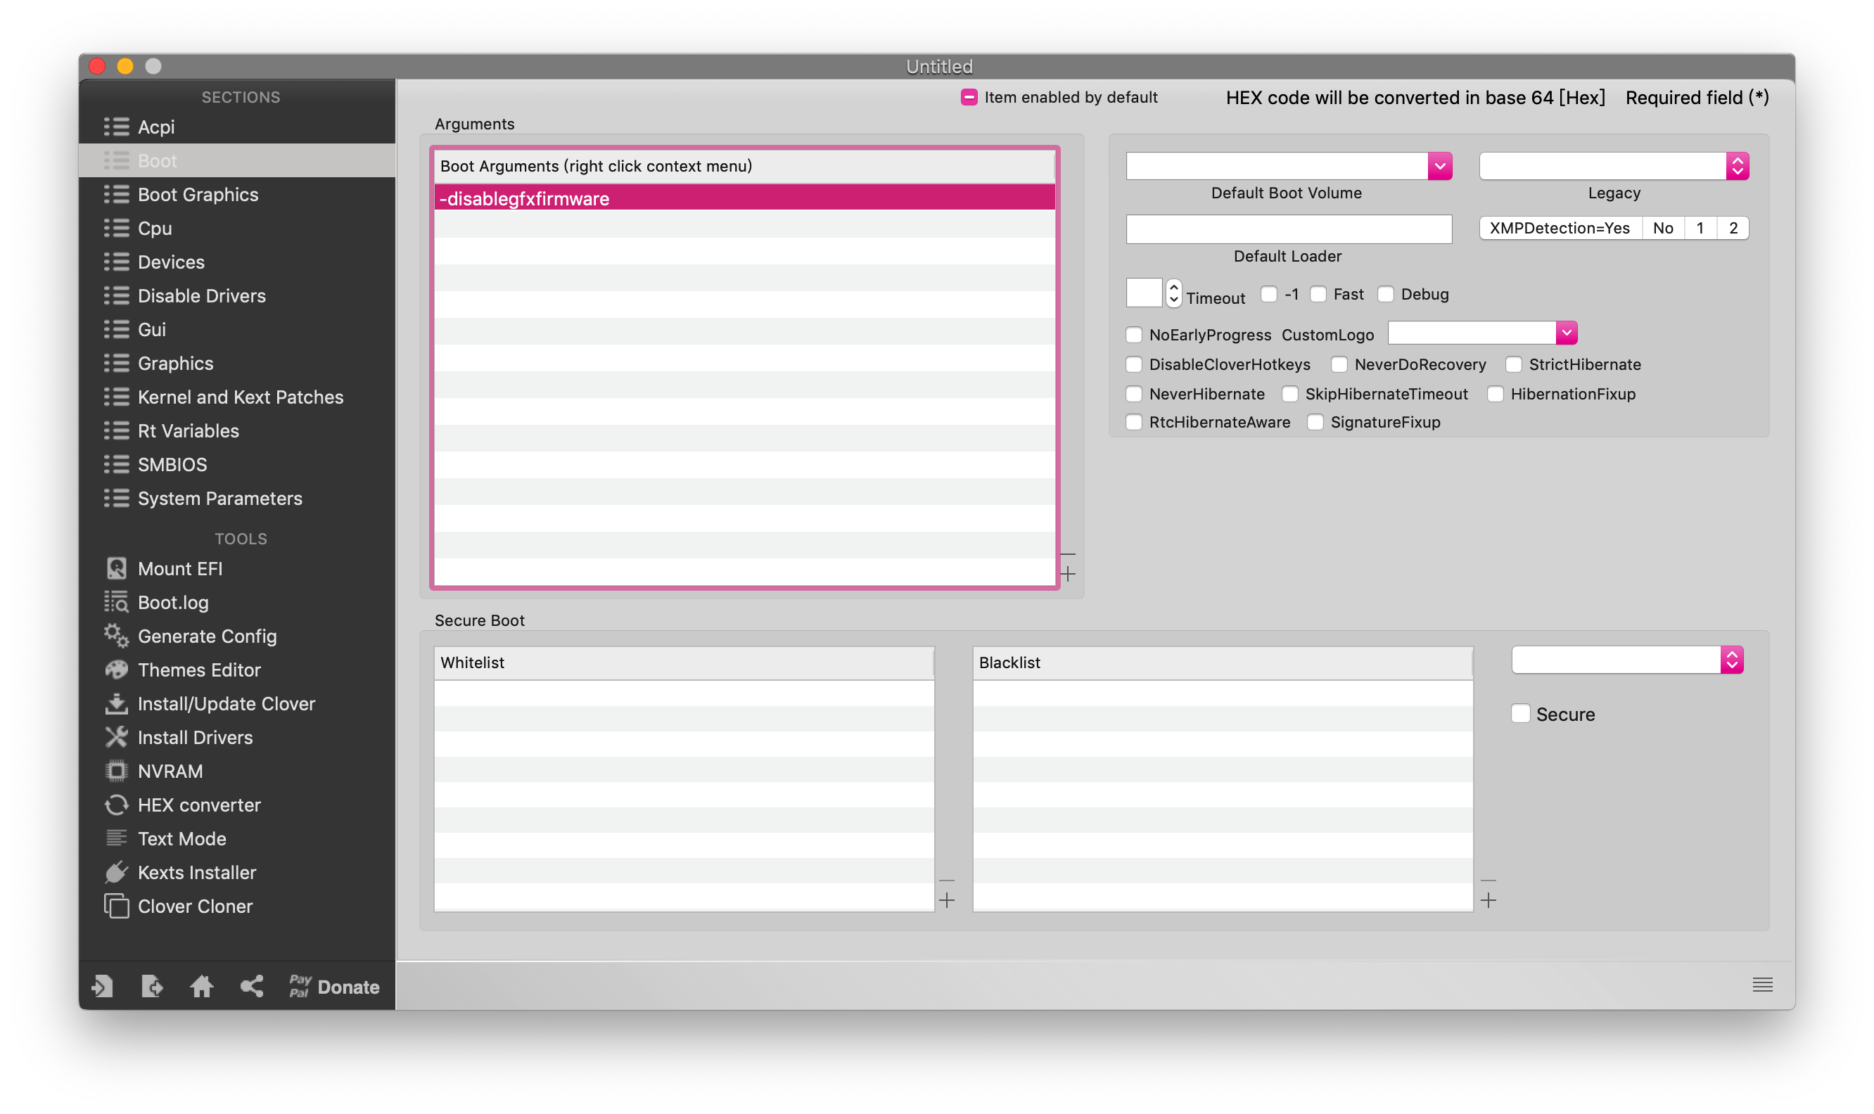Toggle the Secure checkbox

pyautogui.click(x=1520, y=713)
